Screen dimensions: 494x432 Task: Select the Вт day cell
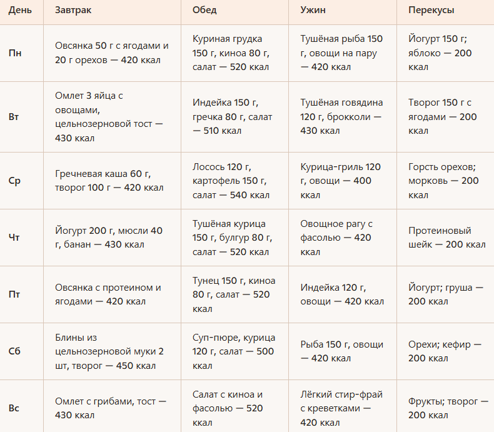click(21, 117)
